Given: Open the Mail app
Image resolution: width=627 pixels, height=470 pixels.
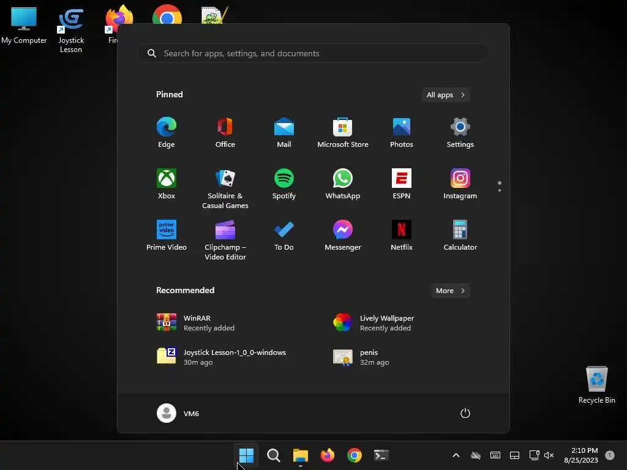Looking at the screenshot, I should pyautogui.click(x=284, y=133).
